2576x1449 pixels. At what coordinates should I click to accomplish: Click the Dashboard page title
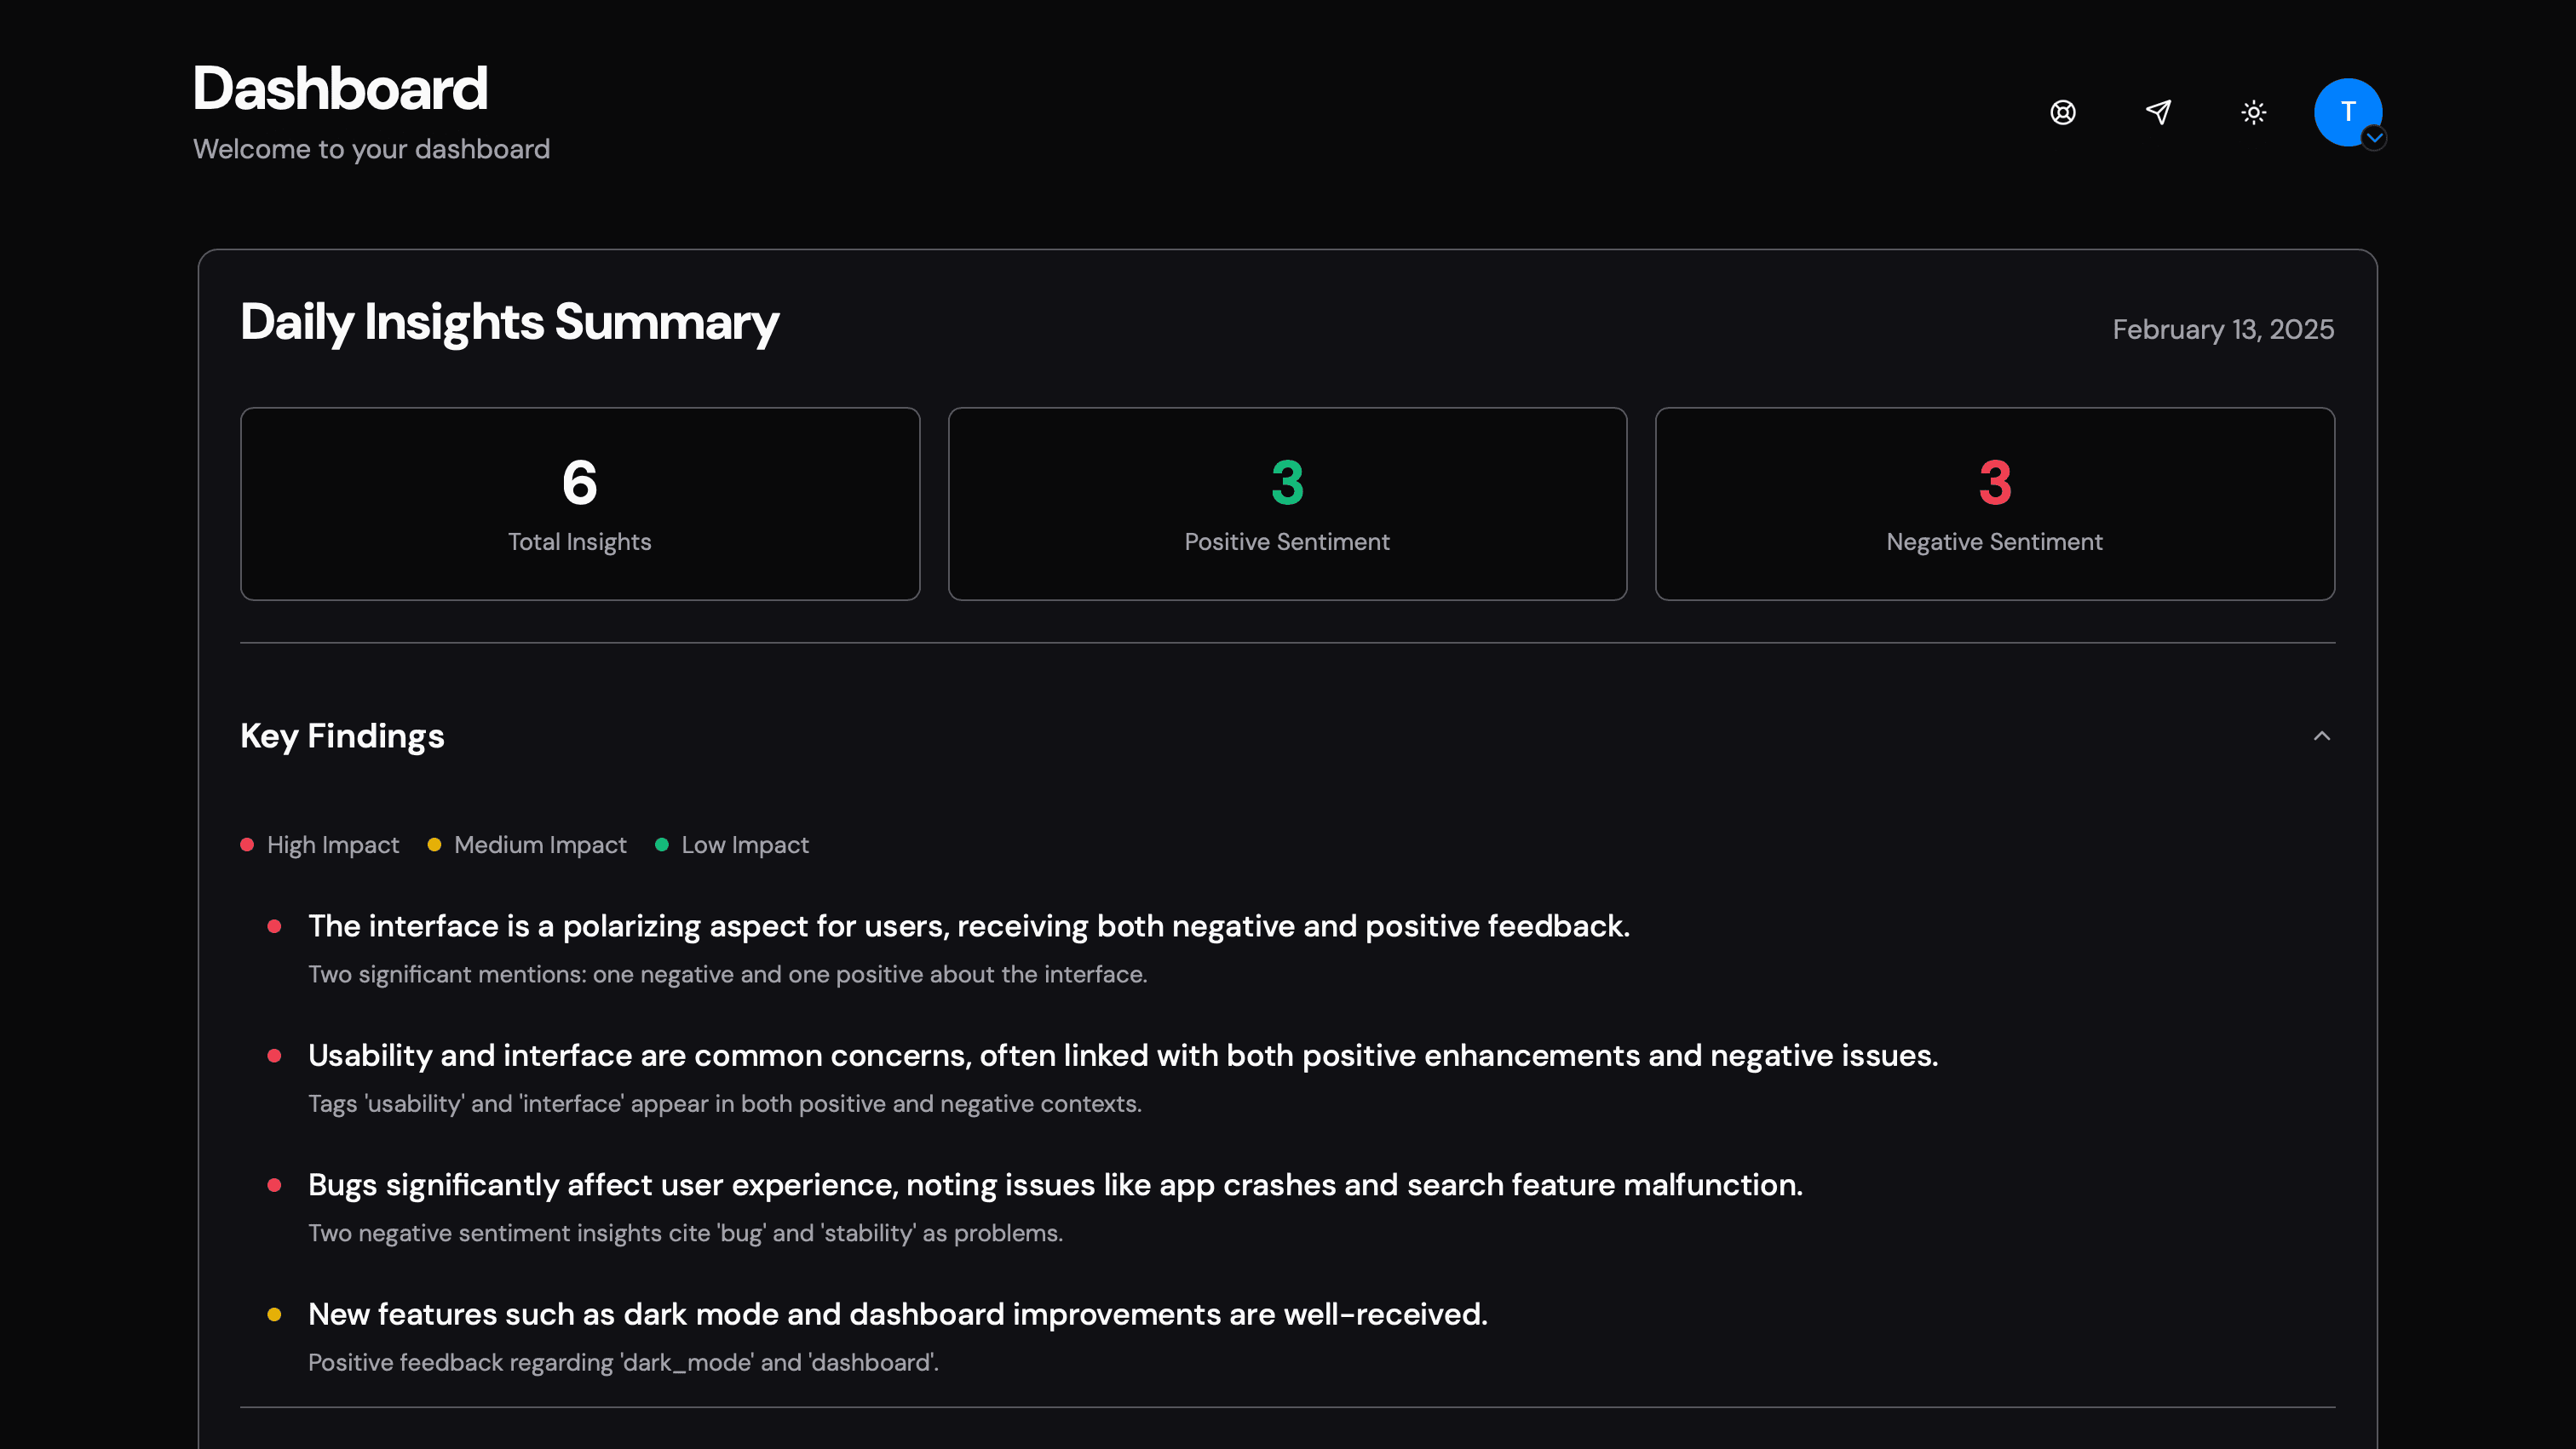pyautogui.click(x=340, y=88)
